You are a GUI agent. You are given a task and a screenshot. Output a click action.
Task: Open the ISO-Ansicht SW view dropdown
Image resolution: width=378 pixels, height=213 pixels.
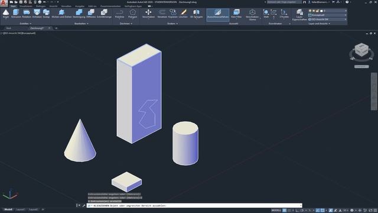point(328,19)
